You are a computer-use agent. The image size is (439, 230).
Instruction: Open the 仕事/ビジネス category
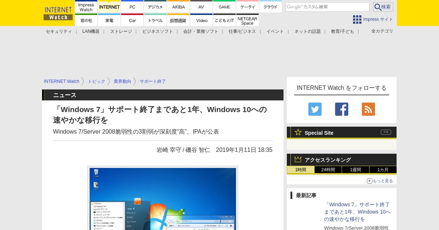pos(242,31)
